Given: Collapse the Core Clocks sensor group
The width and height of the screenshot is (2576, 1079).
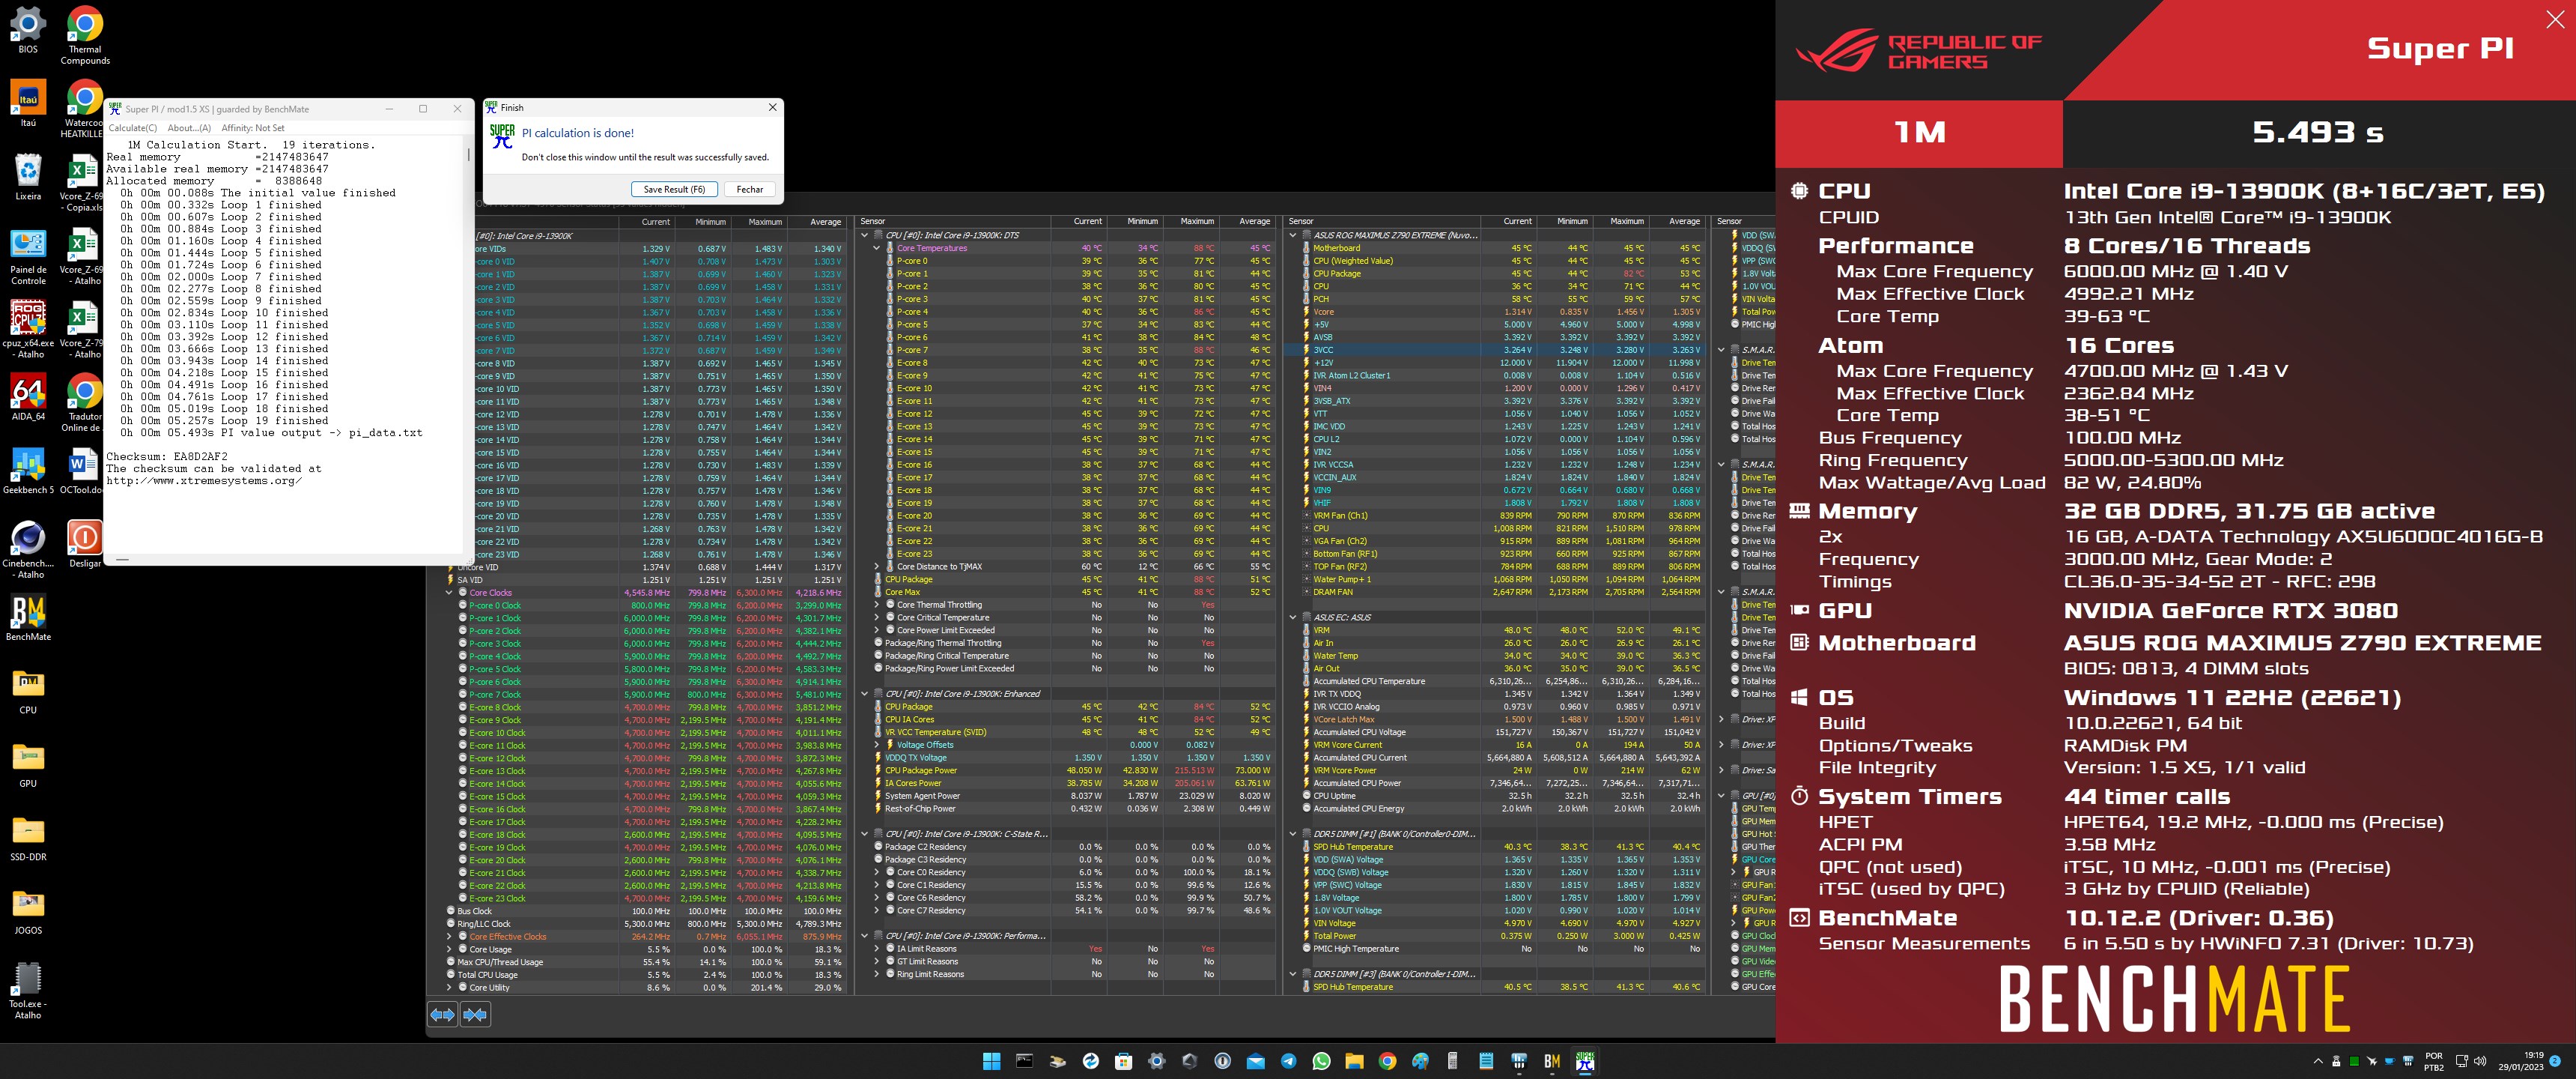Looking at the screenshot, I should click(x=449, y=593).
